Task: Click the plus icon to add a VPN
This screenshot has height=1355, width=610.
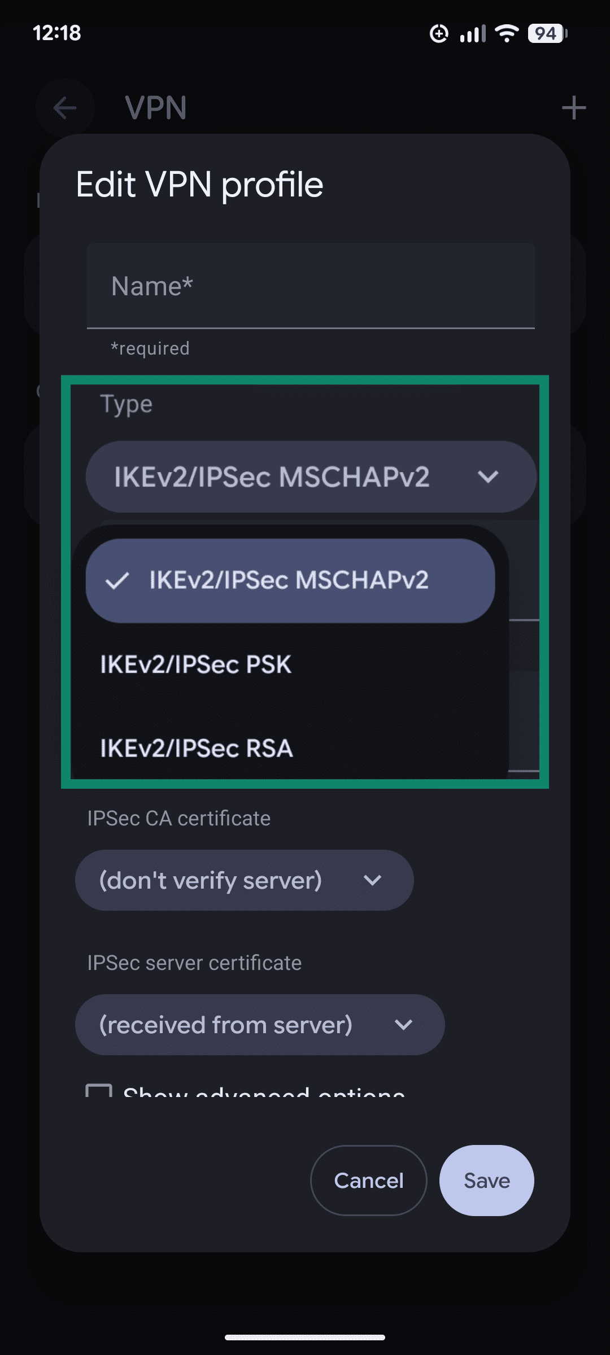Action: point(573,107)
